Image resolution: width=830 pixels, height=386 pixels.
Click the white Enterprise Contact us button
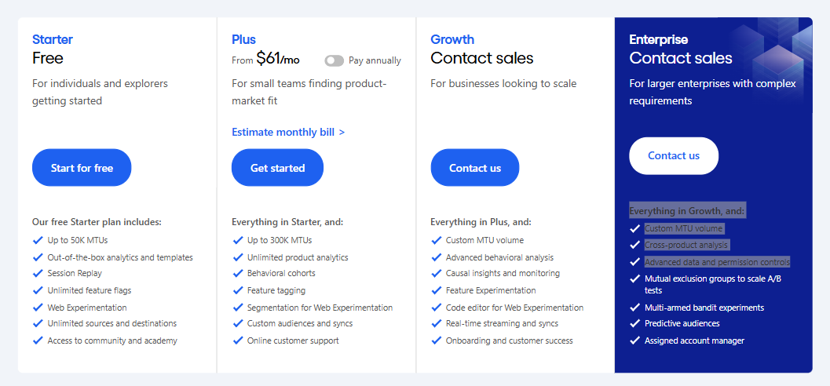point(674,156)
